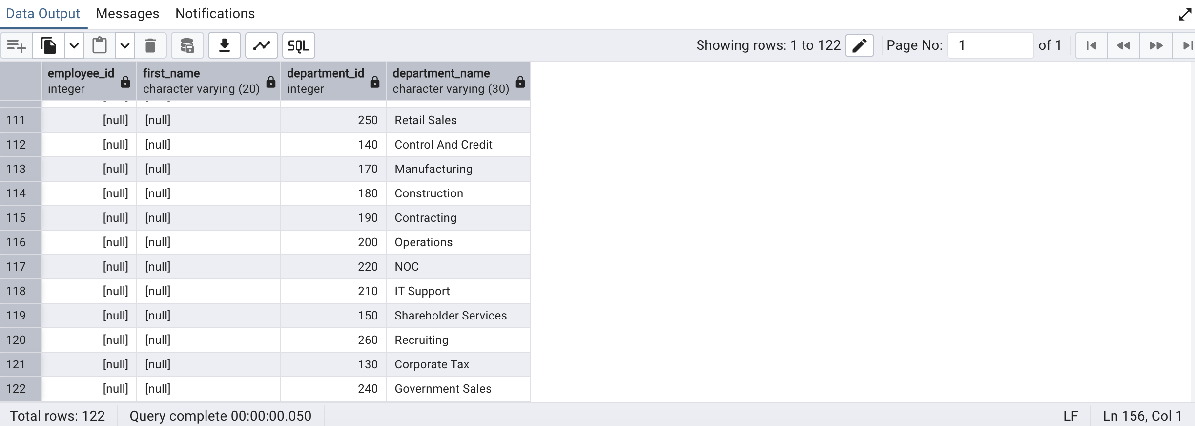Open the paste options dropdown arrow
This screenshot has height=426, width=1195.
click(x=125, y=46)
